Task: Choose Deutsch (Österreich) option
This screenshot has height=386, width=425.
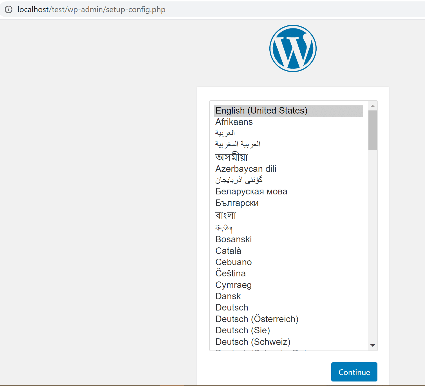Action: pyautogui.click(x=289, y=319)
